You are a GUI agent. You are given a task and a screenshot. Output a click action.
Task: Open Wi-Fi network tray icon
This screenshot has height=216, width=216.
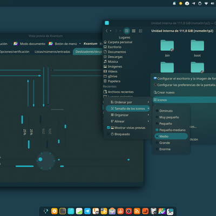click(206, 3)
